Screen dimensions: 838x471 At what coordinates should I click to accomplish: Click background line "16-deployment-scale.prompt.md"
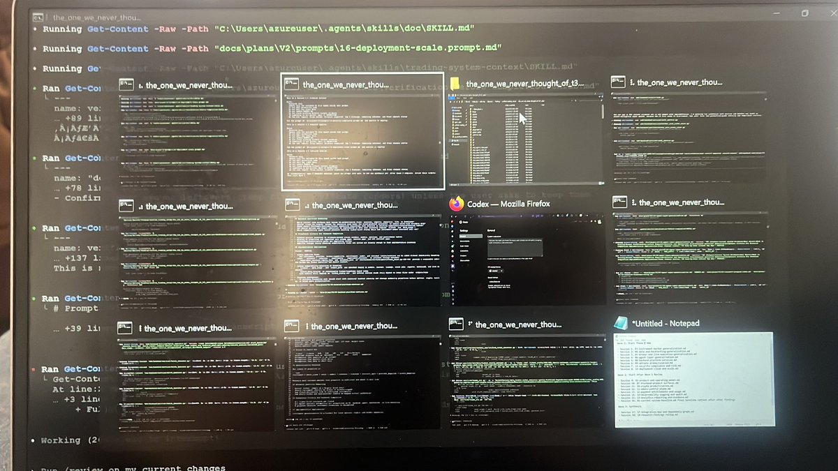pyautogui.click(x=272, y=48)
